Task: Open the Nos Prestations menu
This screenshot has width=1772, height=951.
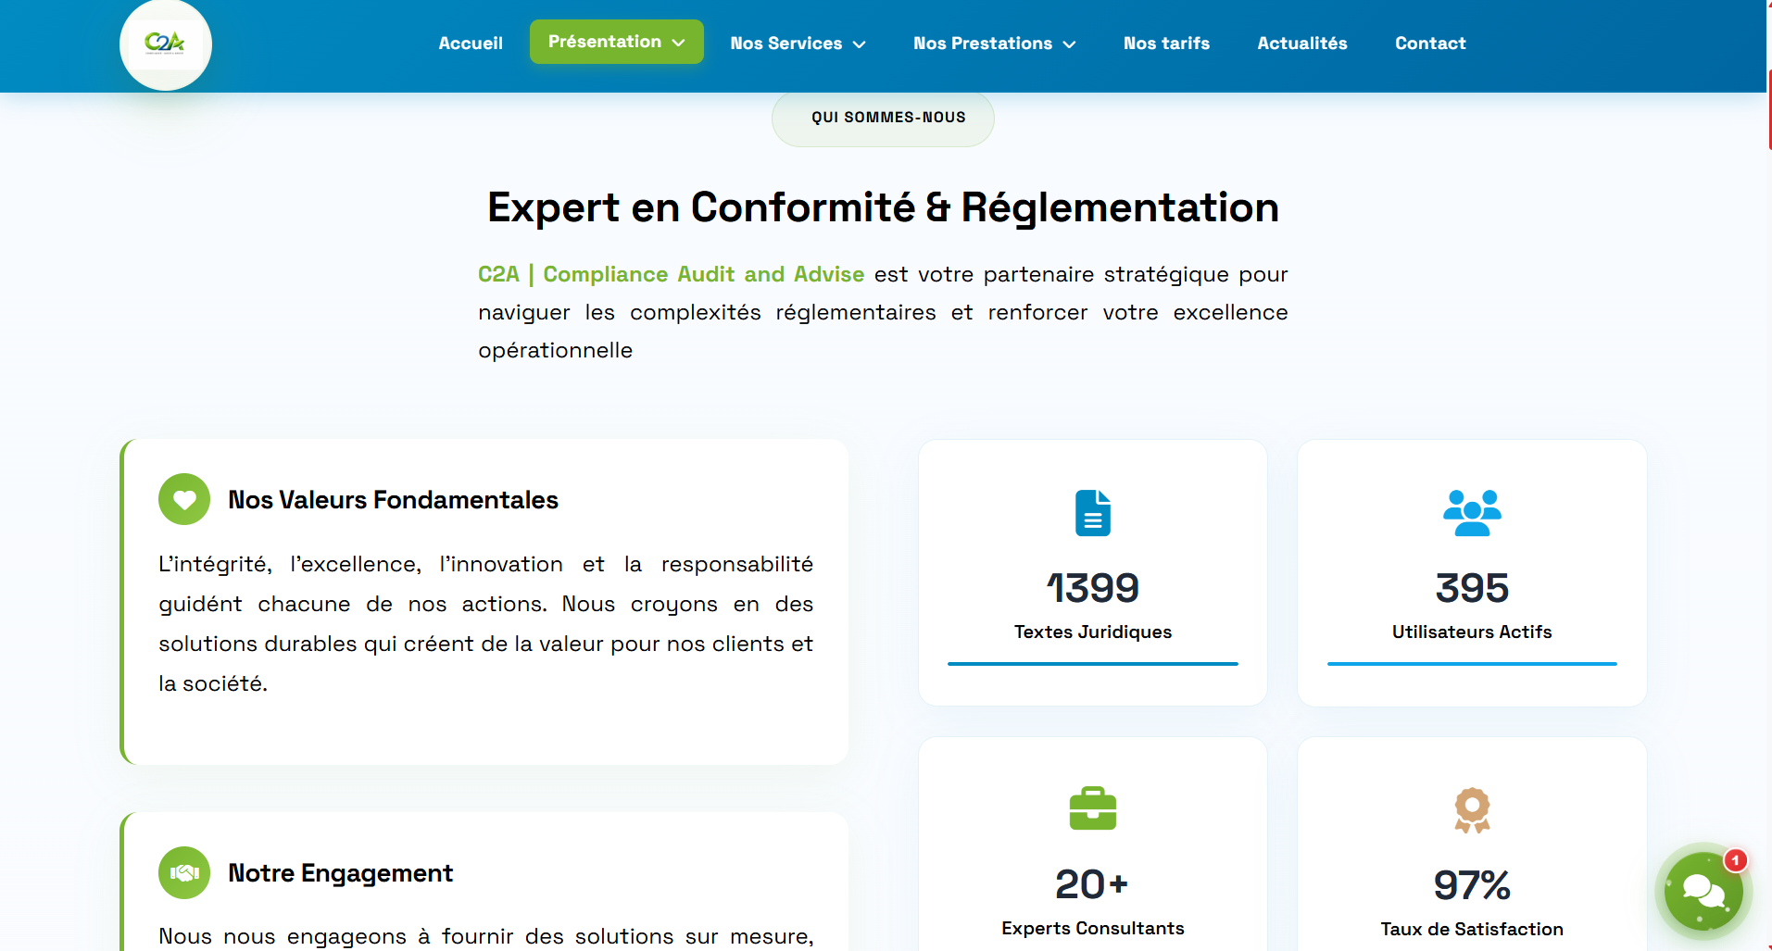Action: [x=994, y=44]
